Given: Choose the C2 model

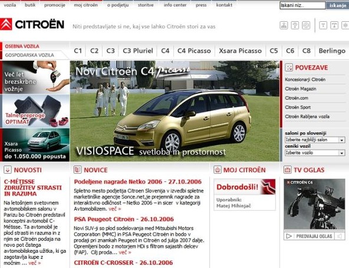Looking at the screenshot, I should 94,51.
